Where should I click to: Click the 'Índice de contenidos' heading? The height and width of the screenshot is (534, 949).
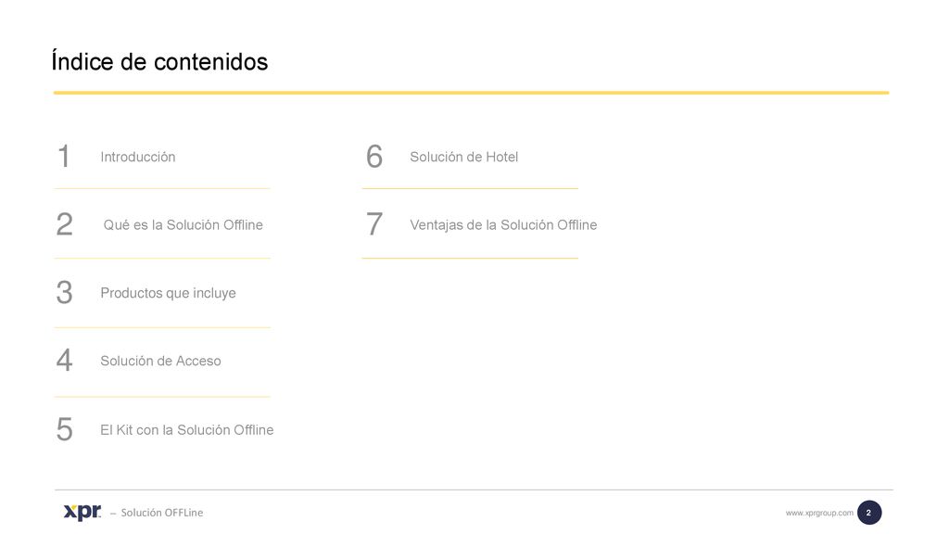[x=159, y=61]
